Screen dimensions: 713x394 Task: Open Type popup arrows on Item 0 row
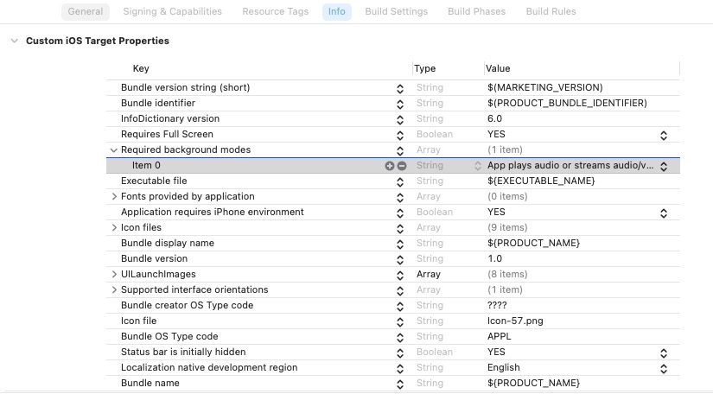(x=477, y=166)
